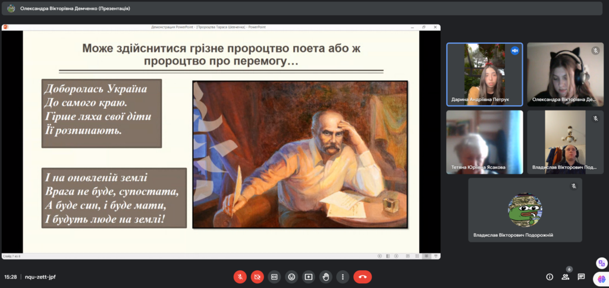Image resolution: width=609 pixels, height=288 pixels.
Task: Click the frog avatar participant tile
Action: [525, 210]
